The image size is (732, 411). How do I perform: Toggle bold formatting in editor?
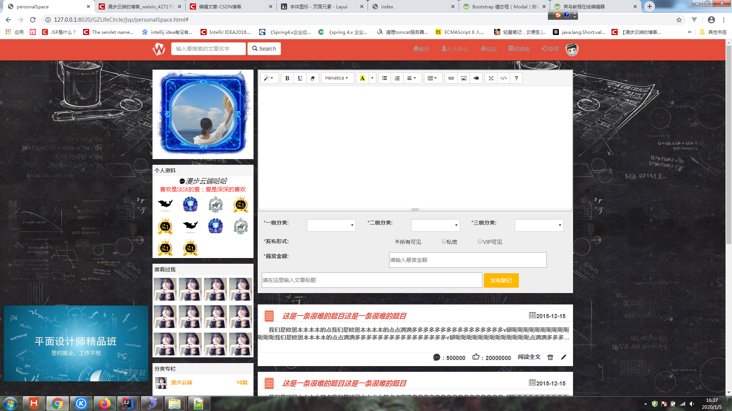click(x=287, y=78)
